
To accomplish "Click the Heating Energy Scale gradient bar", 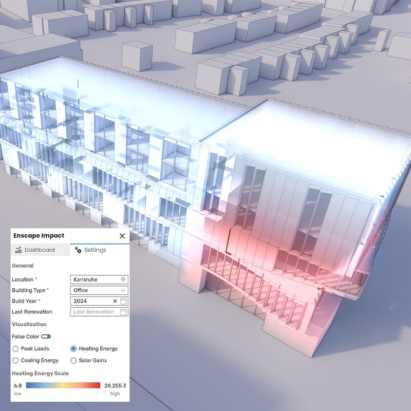I will pyautogui.click(x=63, y=385).
